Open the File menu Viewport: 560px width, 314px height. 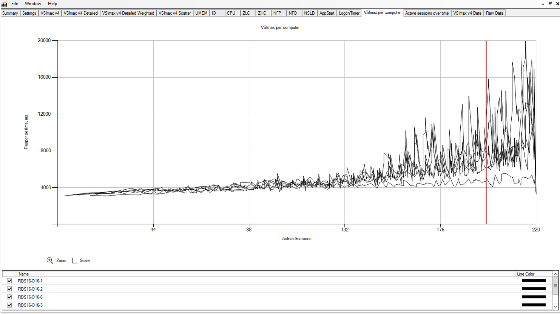(x=15, y=4)
